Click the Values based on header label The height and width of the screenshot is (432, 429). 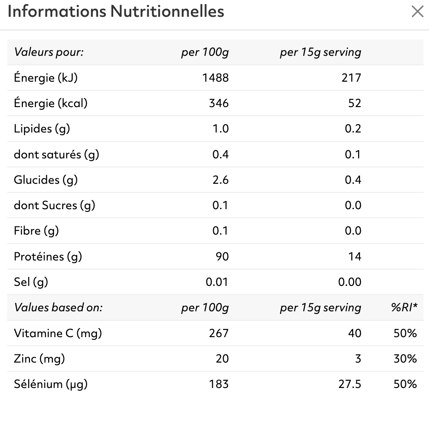coord(59,308)
